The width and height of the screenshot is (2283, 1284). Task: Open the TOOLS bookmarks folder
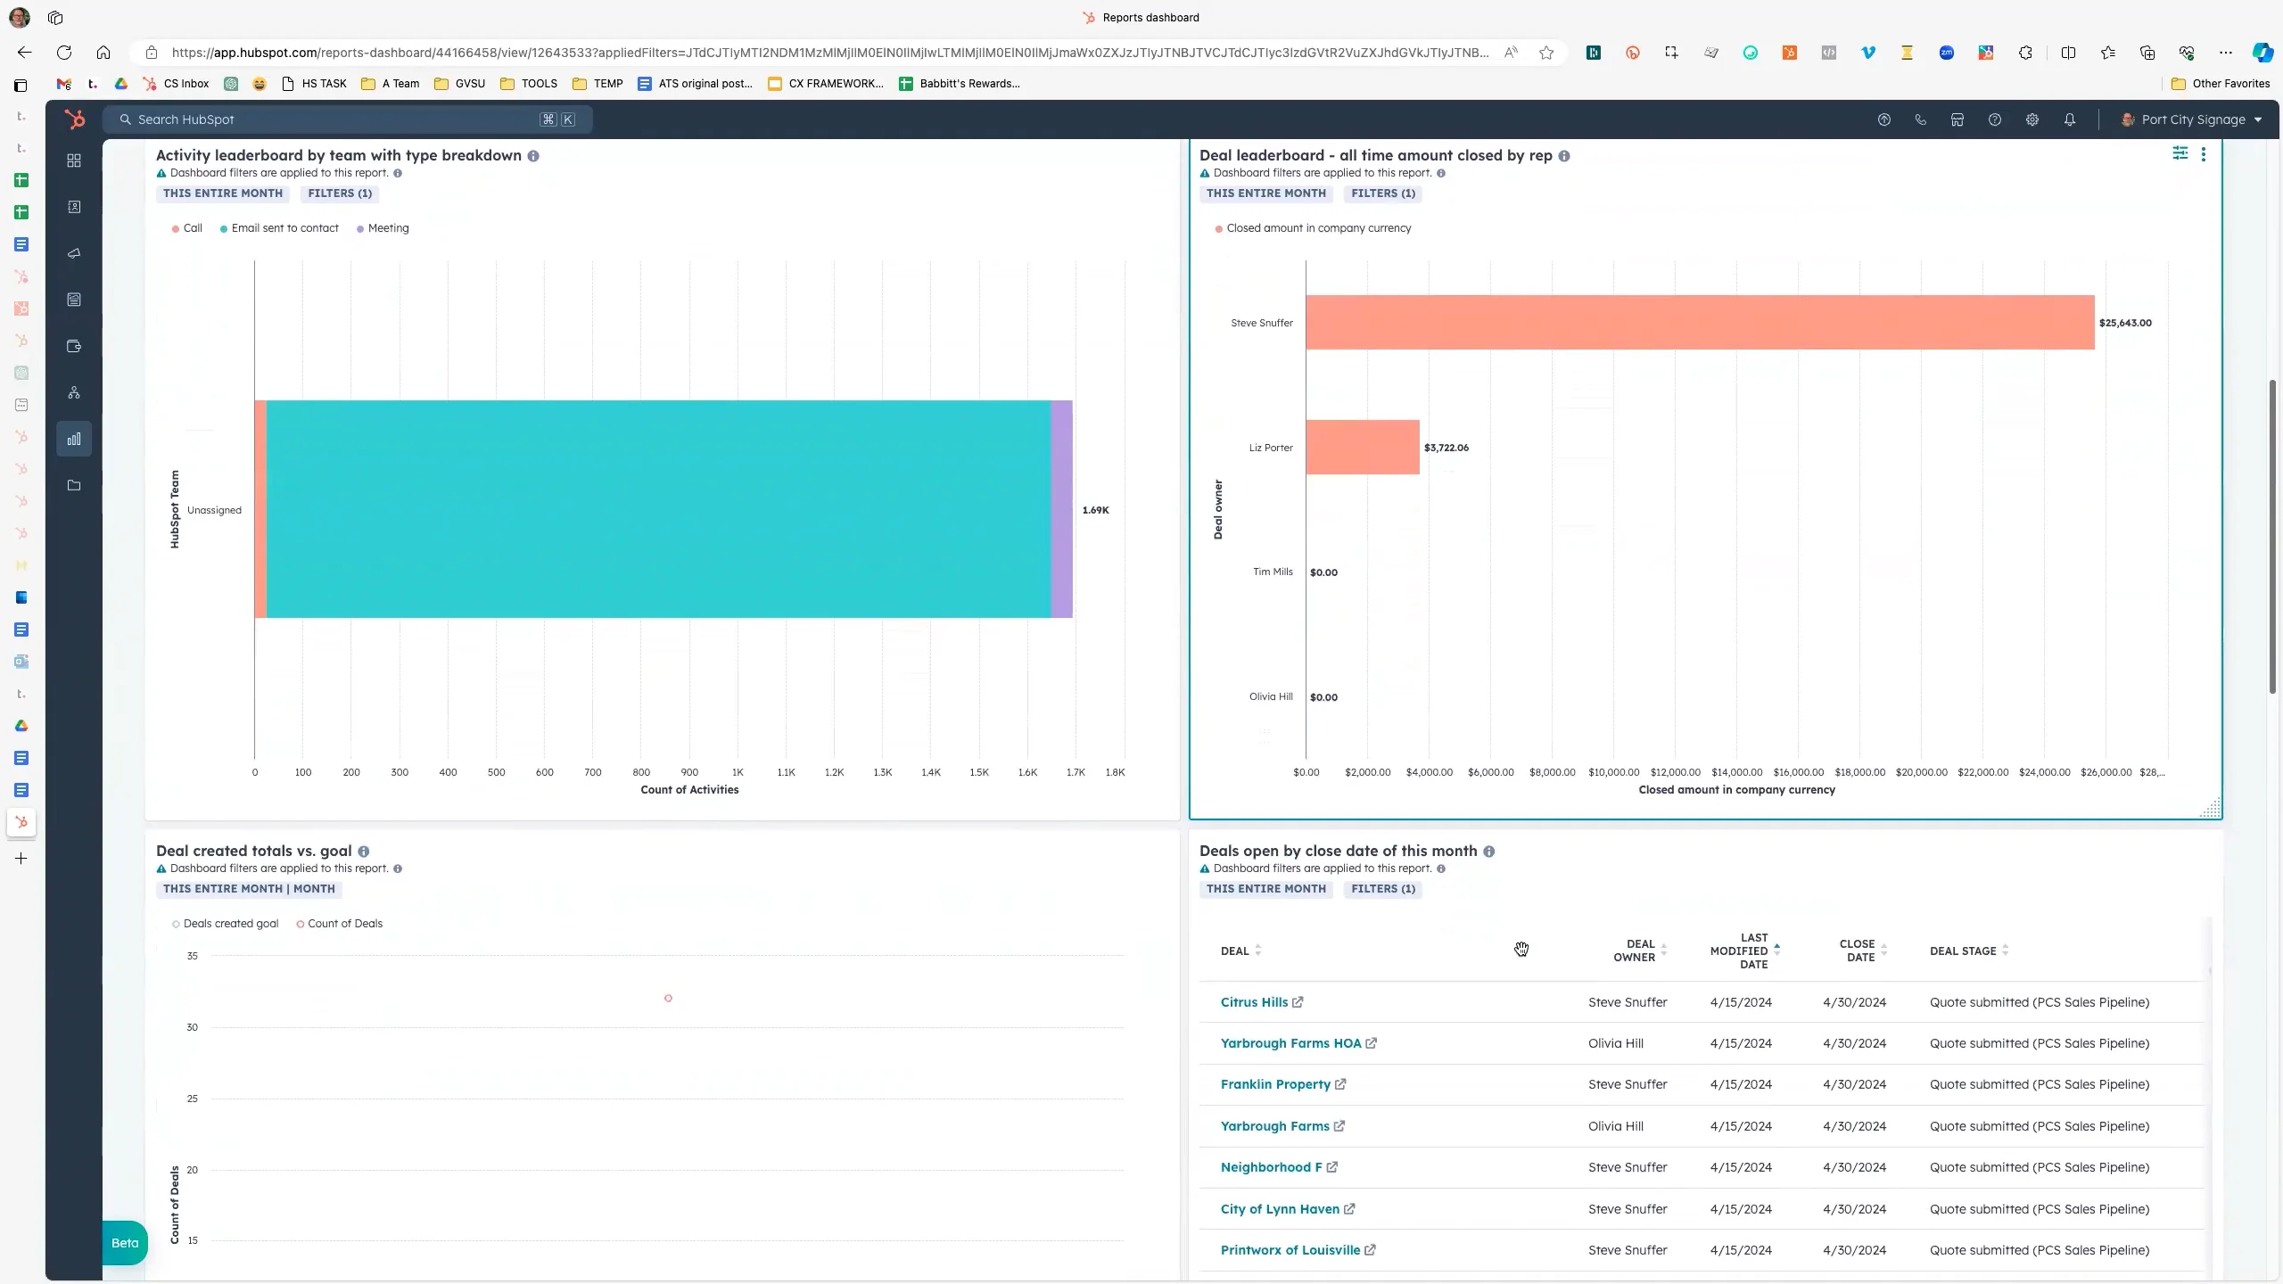528,83
